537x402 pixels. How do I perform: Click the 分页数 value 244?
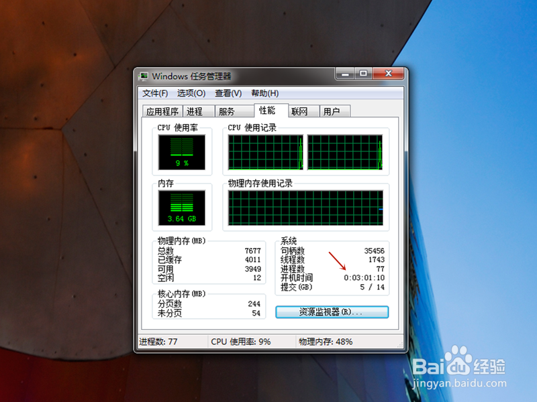[x=254, y=304]
